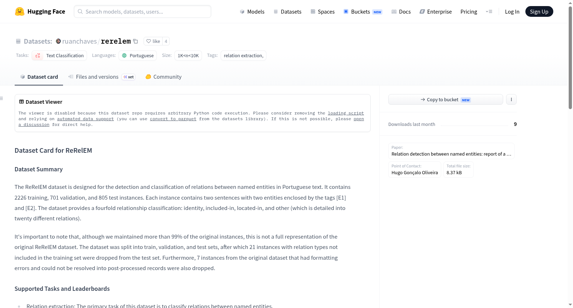573x308 pixels.
Task: Click the xet badge
Action: click(x=129, y=77)
